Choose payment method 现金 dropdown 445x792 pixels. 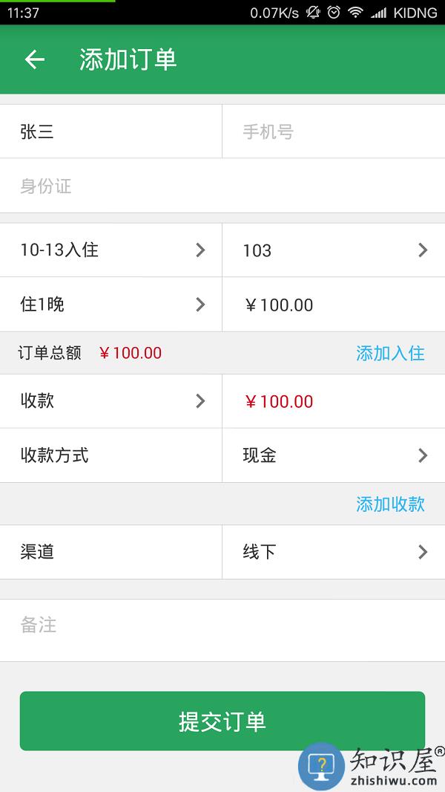pyautogui.click(x=334, y=455)
